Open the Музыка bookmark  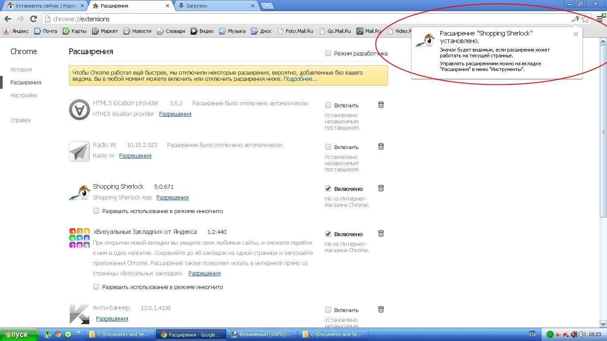[x=232, y=31]
